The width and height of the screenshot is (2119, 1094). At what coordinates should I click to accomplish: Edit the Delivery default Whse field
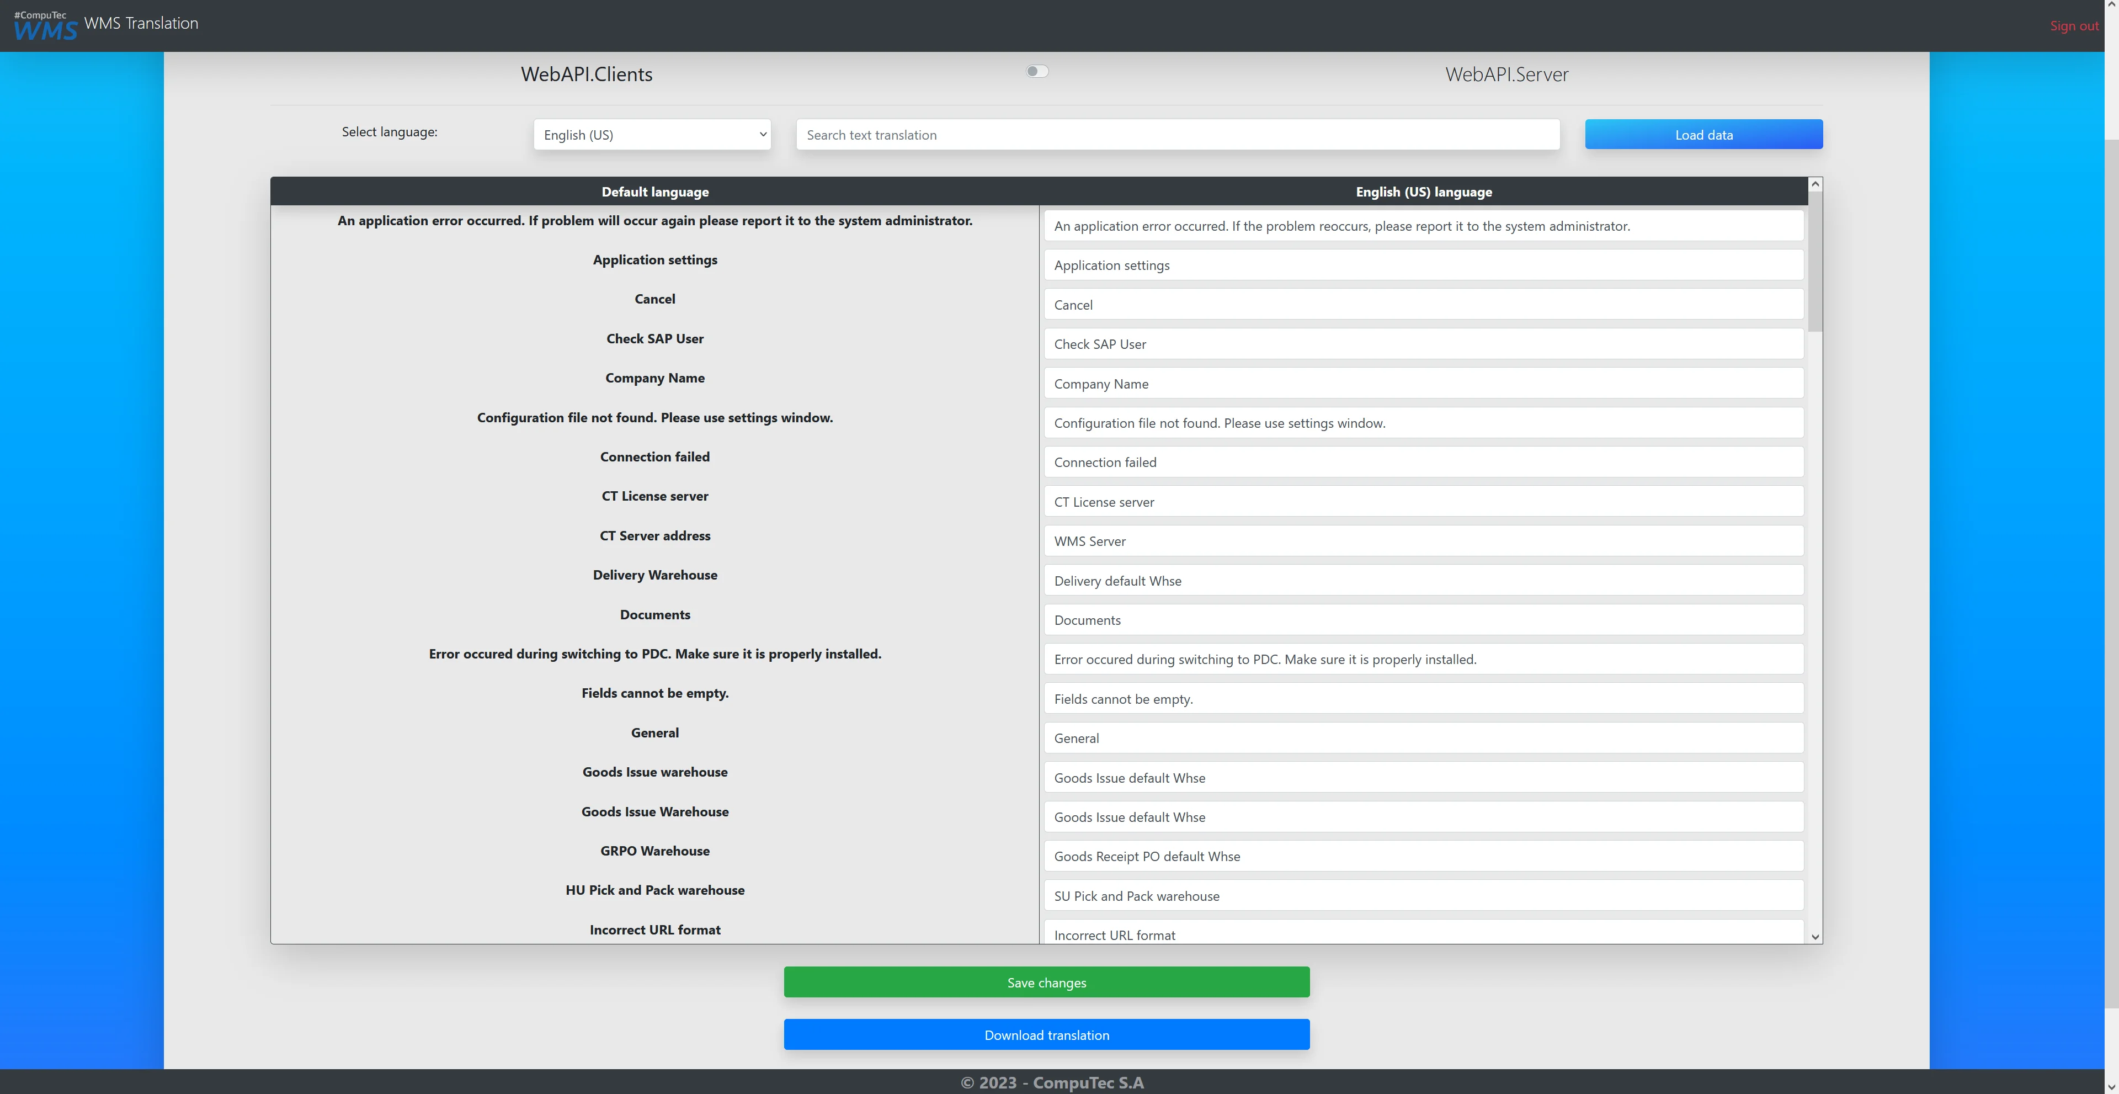tap(1423, 581)
